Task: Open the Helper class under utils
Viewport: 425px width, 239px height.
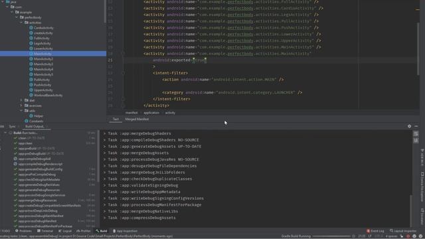Action: [39, 116]
